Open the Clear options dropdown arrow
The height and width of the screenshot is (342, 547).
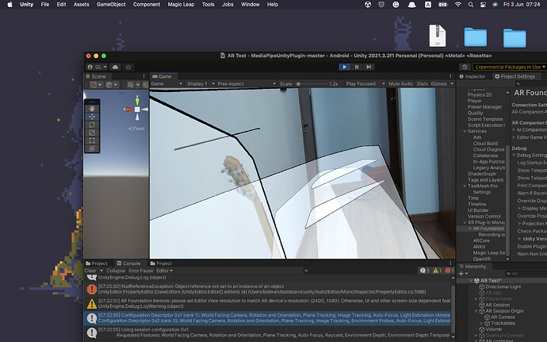pos(101,271)
